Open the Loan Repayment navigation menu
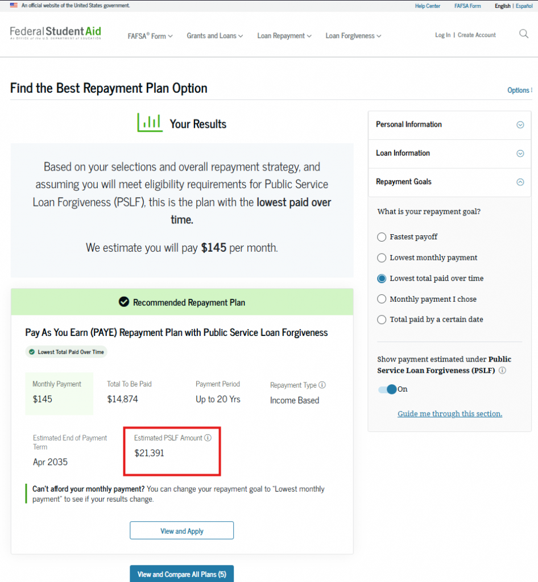The image size is (538, 582). [x=284, y=35]
